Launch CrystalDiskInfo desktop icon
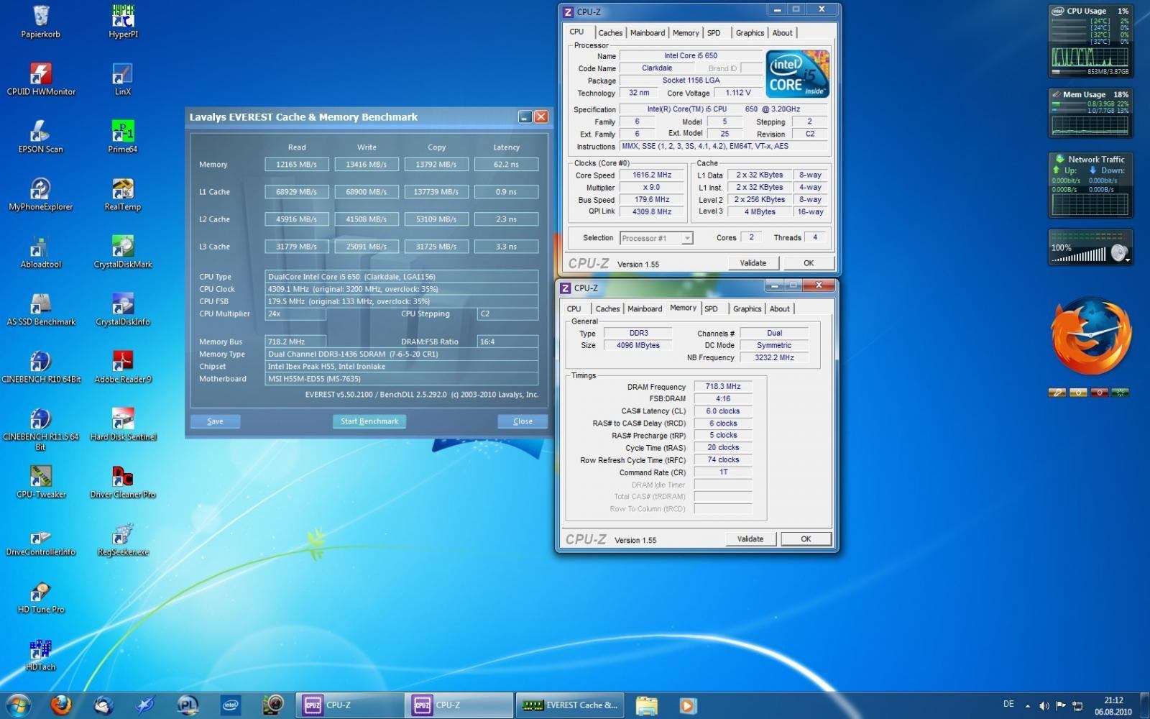This screenshot has height=719, width=1150. (123, 309)
